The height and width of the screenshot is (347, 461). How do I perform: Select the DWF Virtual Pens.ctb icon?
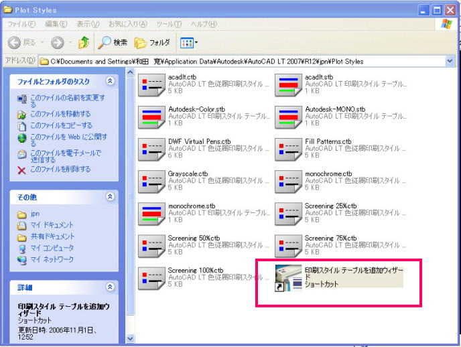pos(151,149)
